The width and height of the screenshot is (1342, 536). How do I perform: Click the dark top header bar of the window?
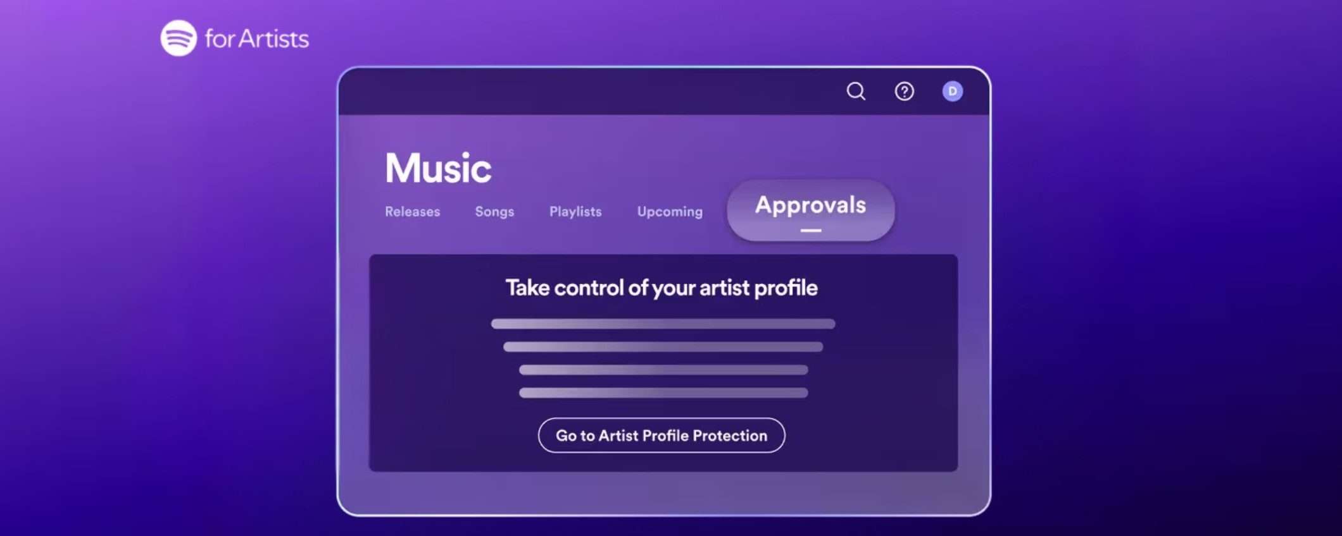[589, 92]
